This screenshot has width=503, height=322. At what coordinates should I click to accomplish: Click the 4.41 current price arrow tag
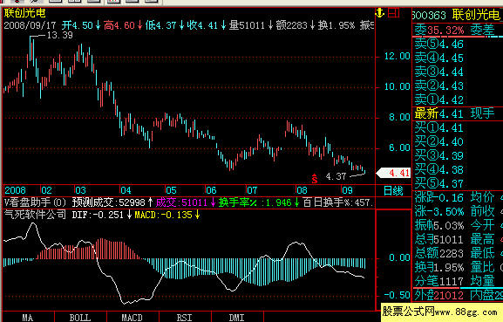click(x=393, y=173)
